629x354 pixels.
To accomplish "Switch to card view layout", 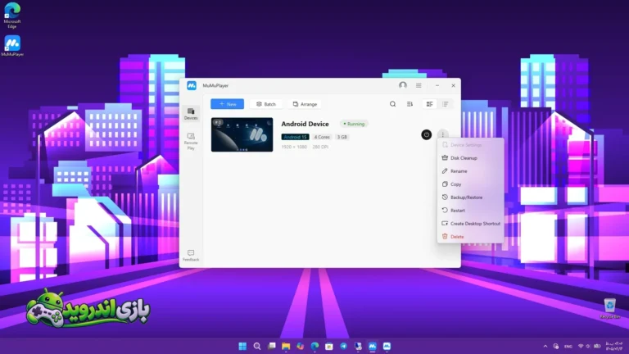I will coord(430,104).
